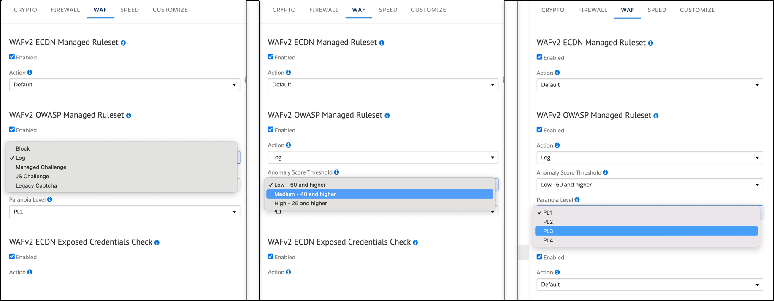Screen dimensions: 774x301
Task: Click OWASP Action info icon in middle panel
Action: tap(289, 145)
